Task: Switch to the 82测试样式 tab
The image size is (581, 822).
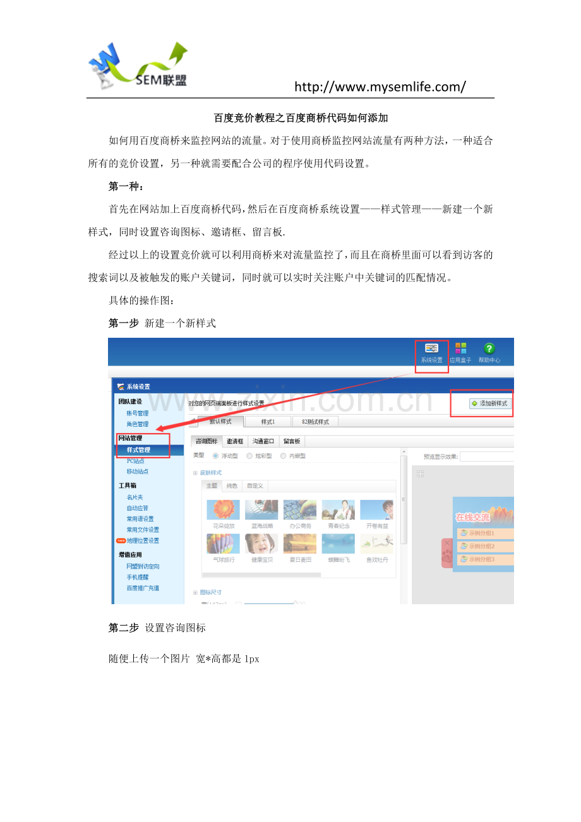Action: pos(315,421)
